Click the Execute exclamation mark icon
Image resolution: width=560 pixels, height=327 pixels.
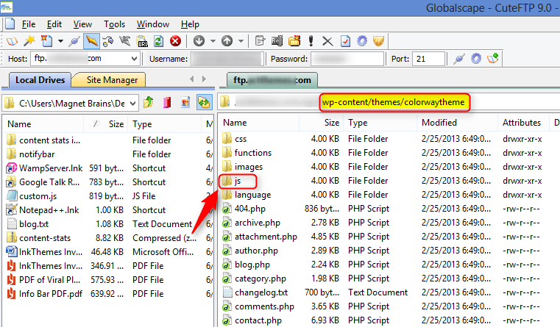pos(311,41)
